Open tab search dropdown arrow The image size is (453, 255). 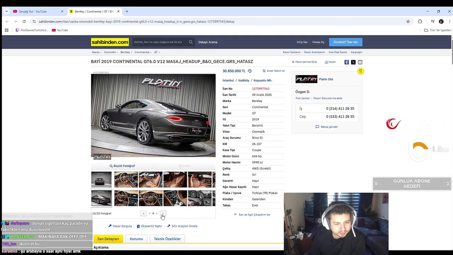point(6,11)
